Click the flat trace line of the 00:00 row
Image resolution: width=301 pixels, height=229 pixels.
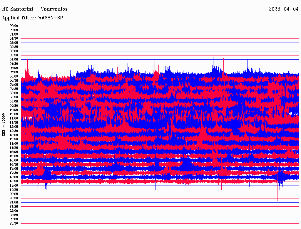(x=159, y=26)
